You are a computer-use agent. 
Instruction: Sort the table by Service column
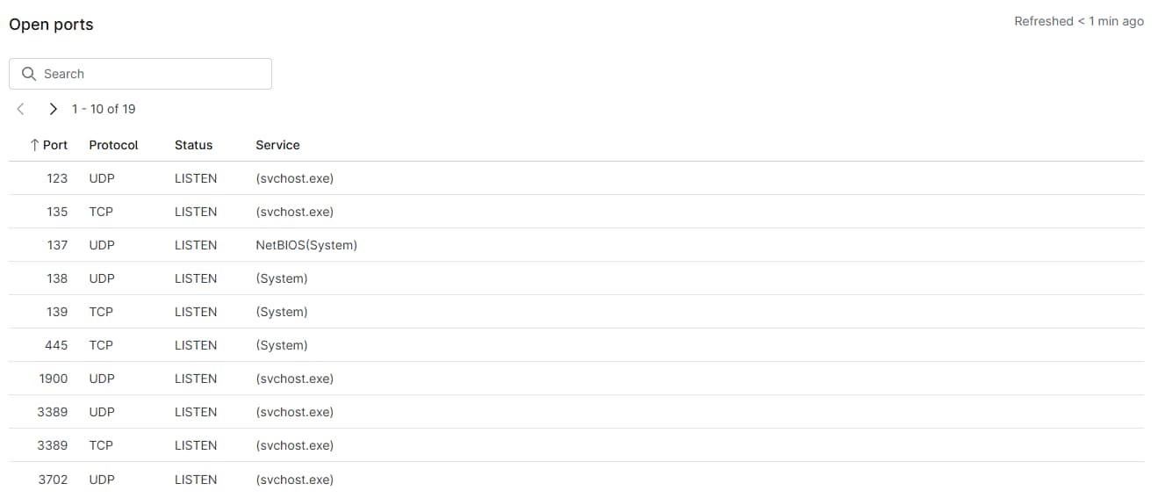pyautogui.click(x=277, y=145)
